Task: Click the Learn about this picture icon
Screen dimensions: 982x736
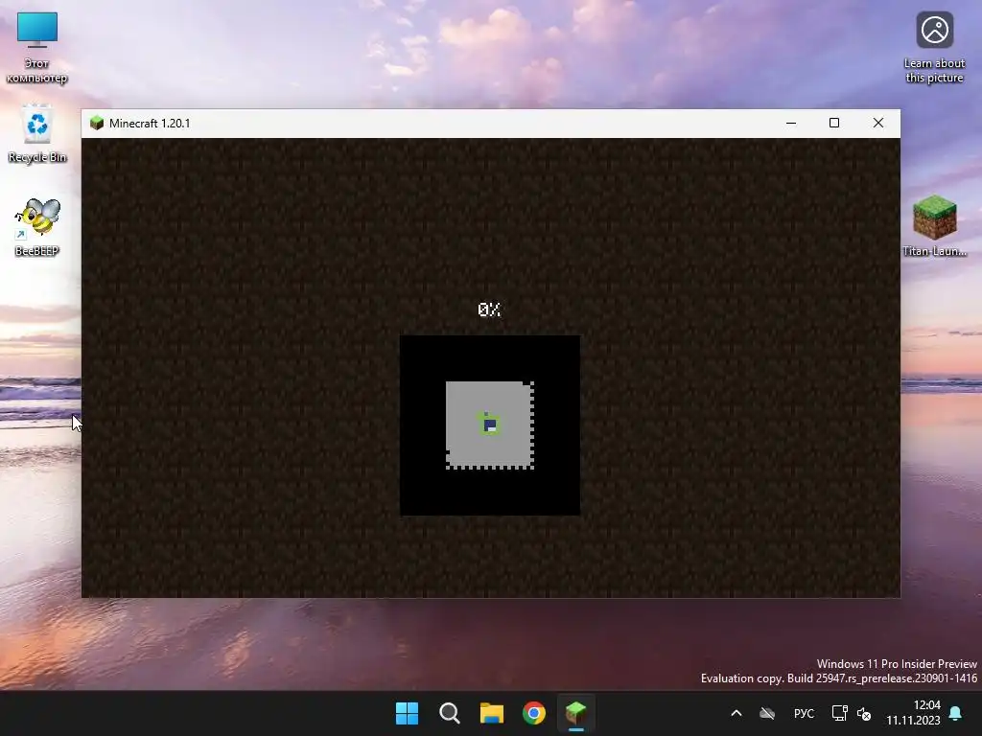Action: pyautogui.click(x=934, y=48)
